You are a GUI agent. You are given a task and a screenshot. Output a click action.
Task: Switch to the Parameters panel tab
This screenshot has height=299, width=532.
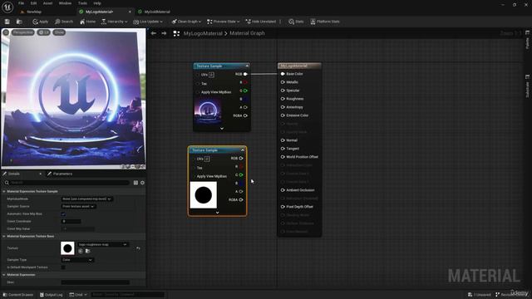(60, 174)
